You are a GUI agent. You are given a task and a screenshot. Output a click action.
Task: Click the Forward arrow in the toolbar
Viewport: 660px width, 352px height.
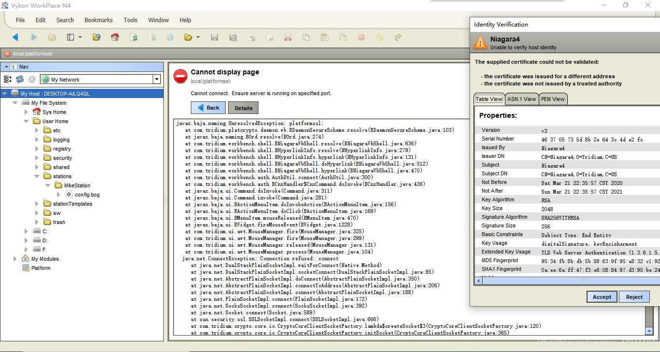(x=34, y=37)
